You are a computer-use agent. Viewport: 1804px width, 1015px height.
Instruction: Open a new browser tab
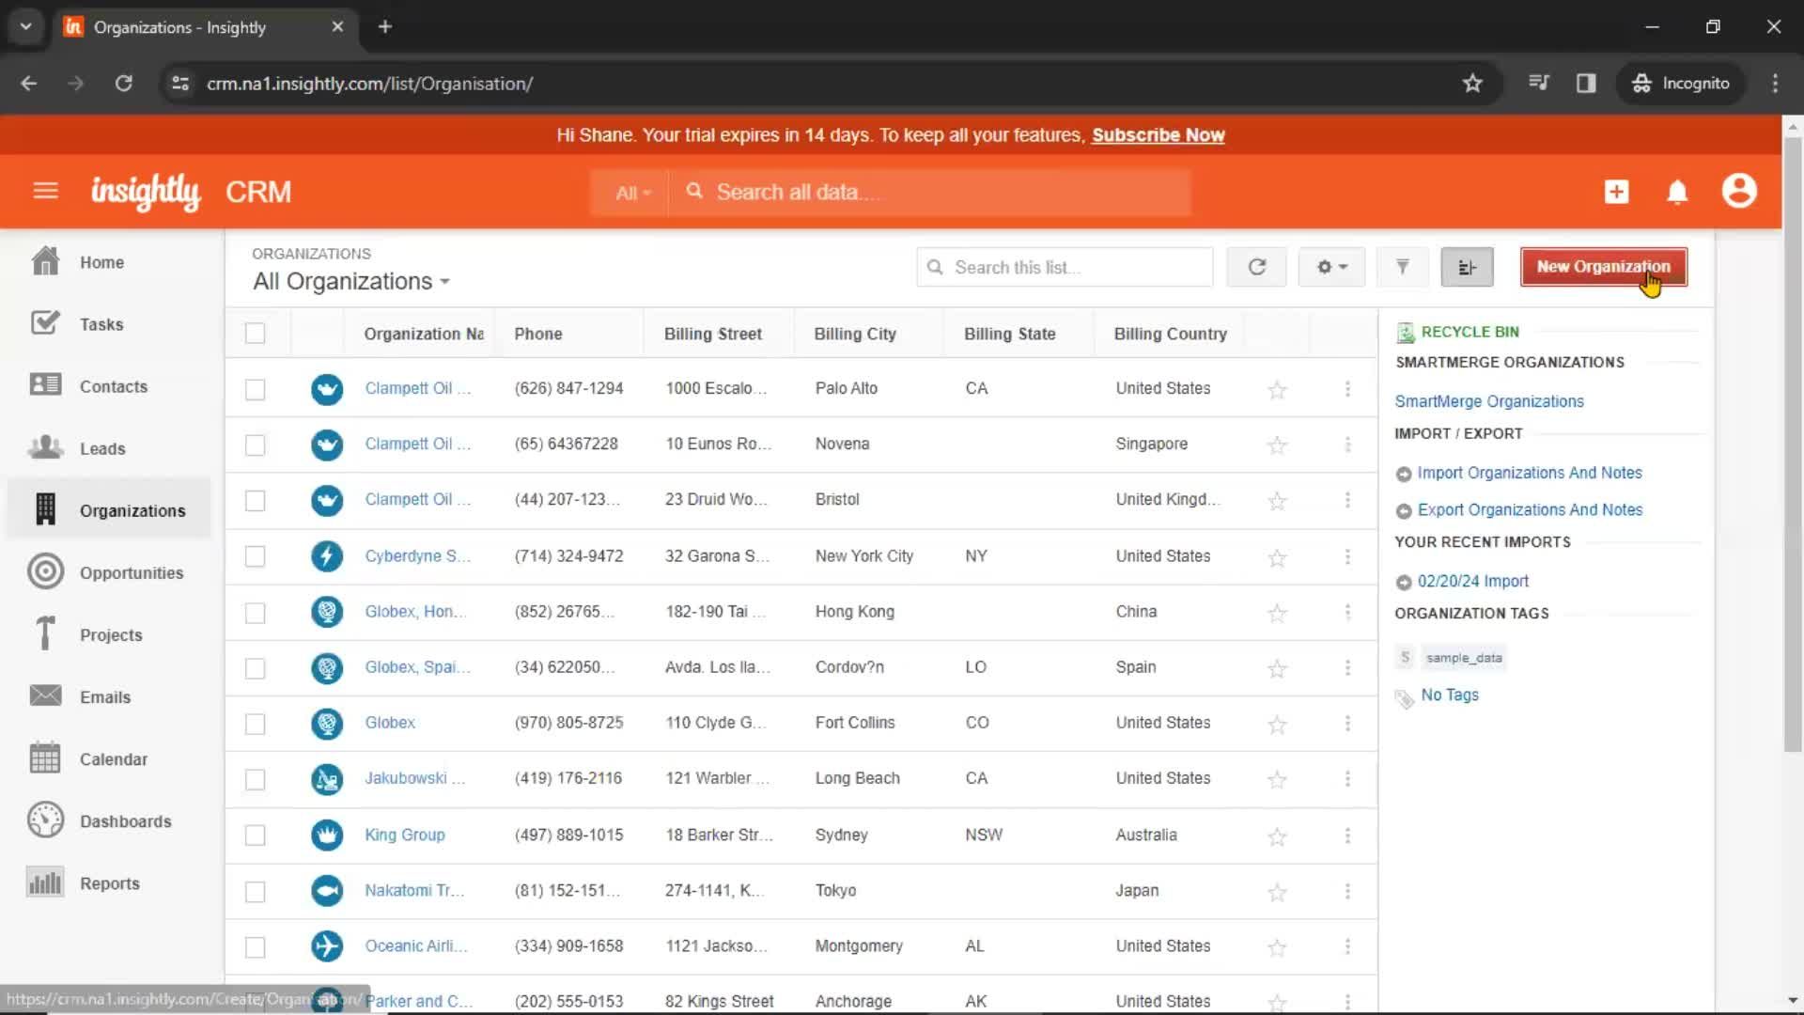(x=385, y=26)
